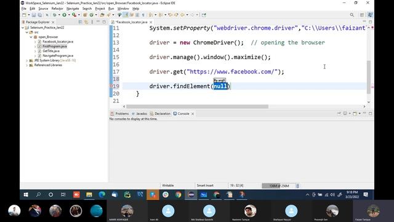Click Last Edit Location toolbar icon
Image resolution: width=394 pixels, height=222 pixels.
pyautogui.click(x=171, y=15)
